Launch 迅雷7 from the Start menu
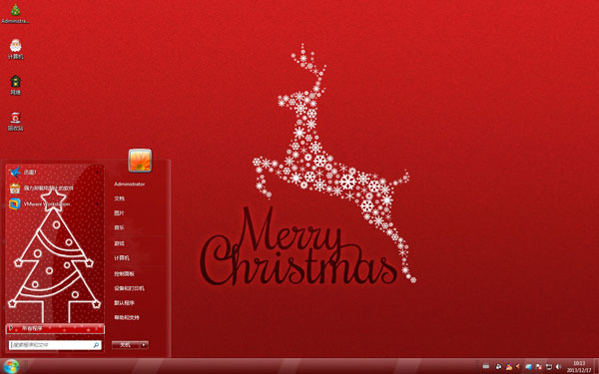599x374 pixels. 54,173
